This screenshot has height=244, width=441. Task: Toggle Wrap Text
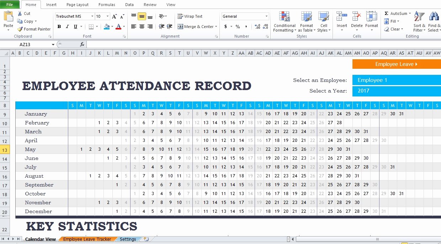[190, 16]
